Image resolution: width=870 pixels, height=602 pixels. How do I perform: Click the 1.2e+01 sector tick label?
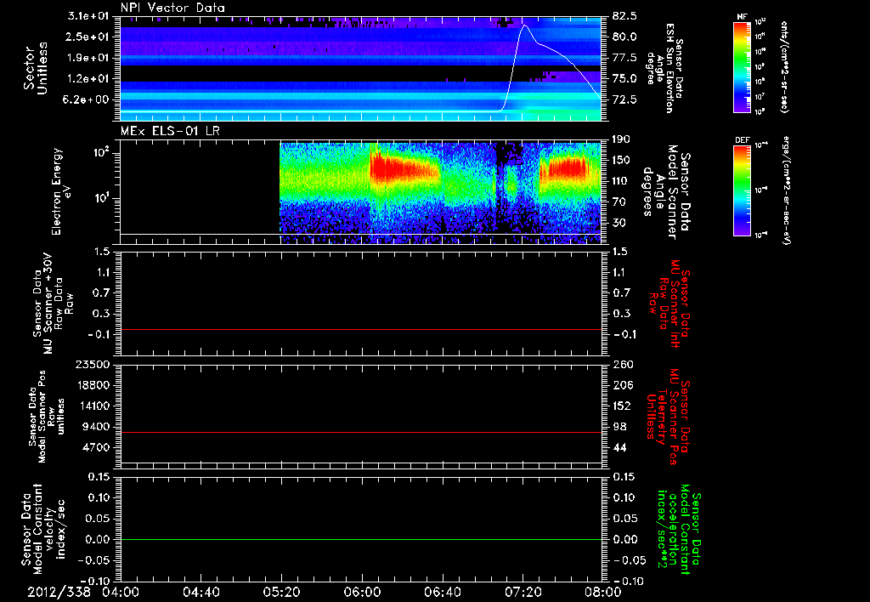point(88,79)
